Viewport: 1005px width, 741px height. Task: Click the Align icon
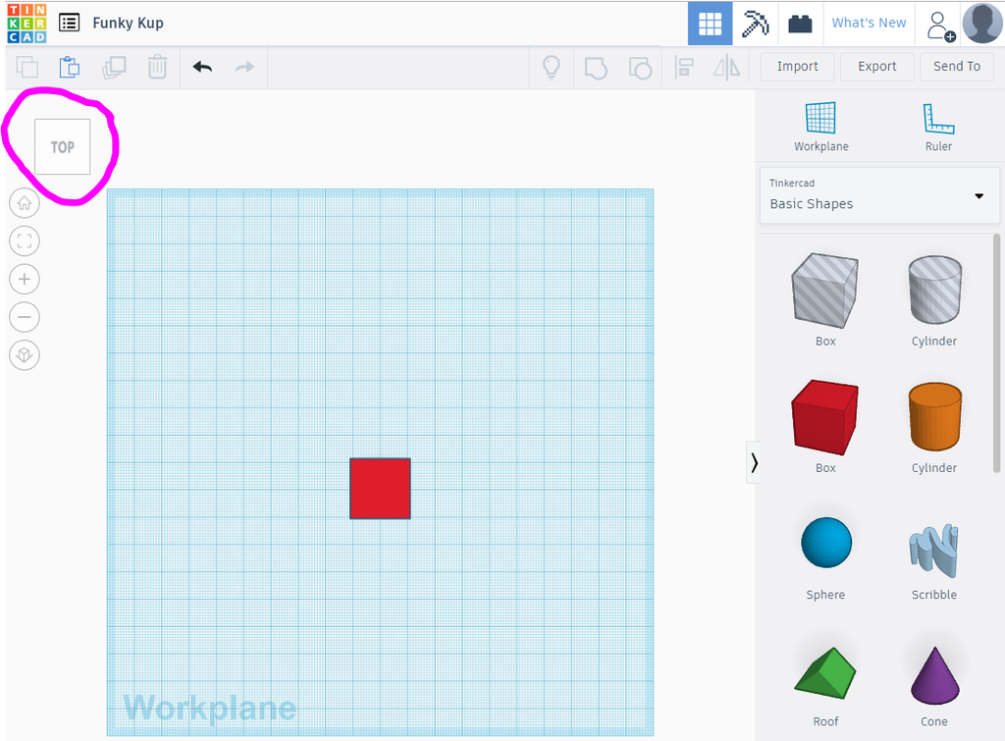(x=684, y=67)
